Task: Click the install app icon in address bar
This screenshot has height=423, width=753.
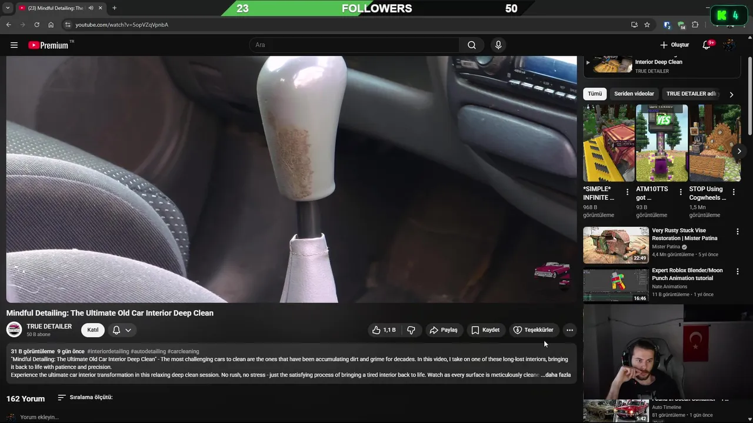Action: [x=634, y=25]
